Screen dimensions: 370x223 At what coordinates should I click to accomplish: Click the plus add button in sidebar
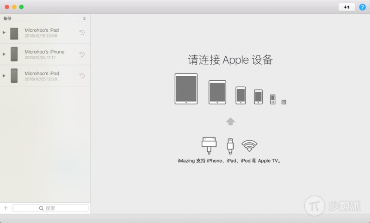[6, 208]
